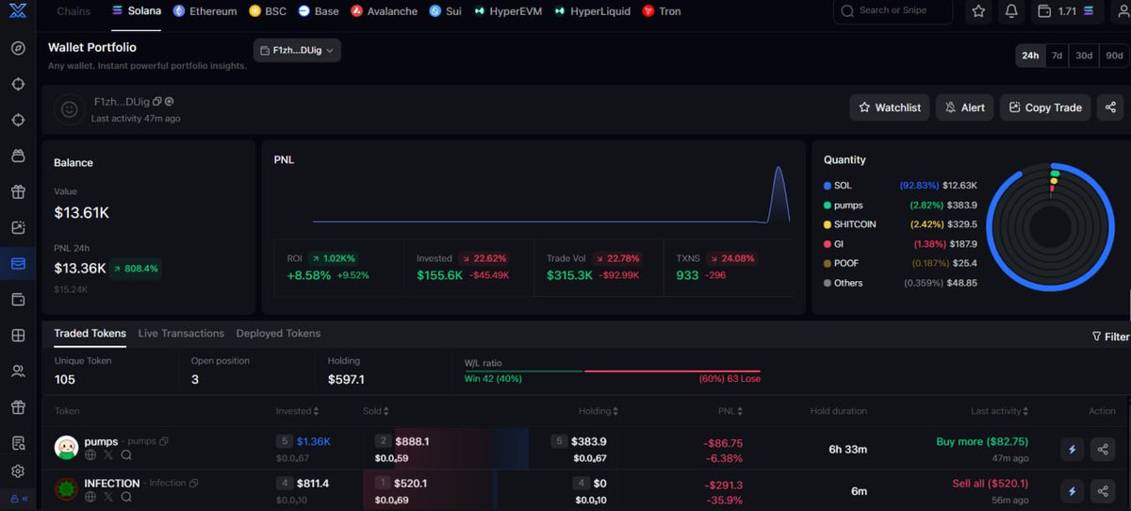Open the wallet portfolio card icon in sidebar

[18, 263]
